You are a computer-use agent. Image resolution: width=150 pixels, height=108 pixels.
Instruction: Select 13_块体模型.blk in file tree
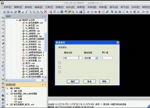tap(33, 58)
